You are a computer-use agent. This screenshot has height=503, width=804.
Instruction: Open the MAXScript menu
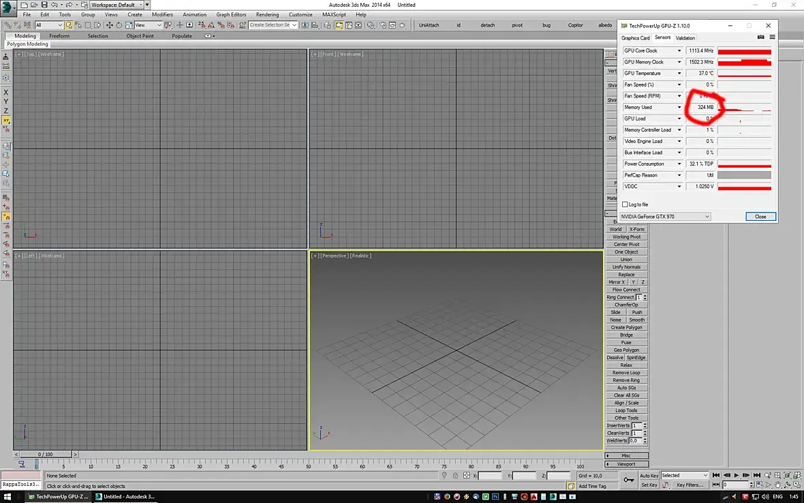334,14
